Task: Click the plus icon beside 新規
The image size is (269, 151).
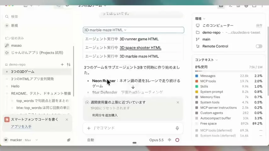Action: click(7, 25)
